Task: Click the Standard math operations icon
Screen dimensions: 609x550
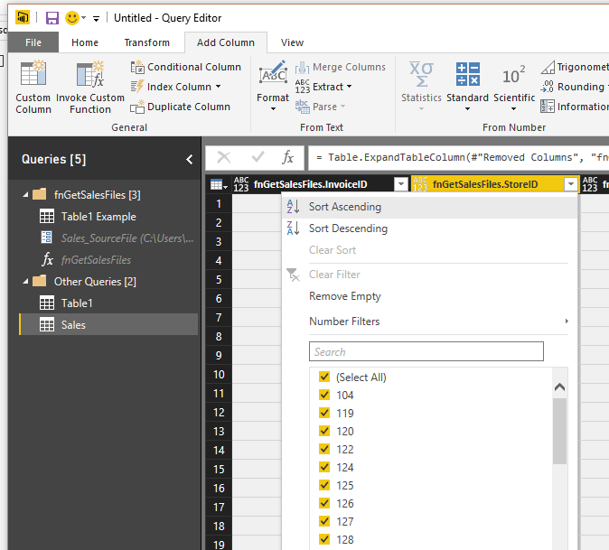Action: 467,75
